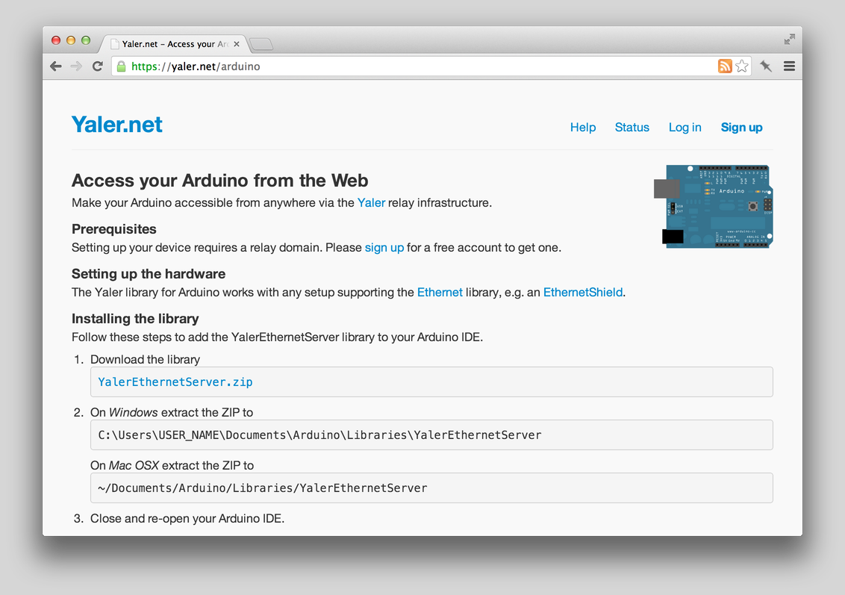The image size is (845, 595).
Task: Click the orange RSS feed icon
Action: pos(725,66)
